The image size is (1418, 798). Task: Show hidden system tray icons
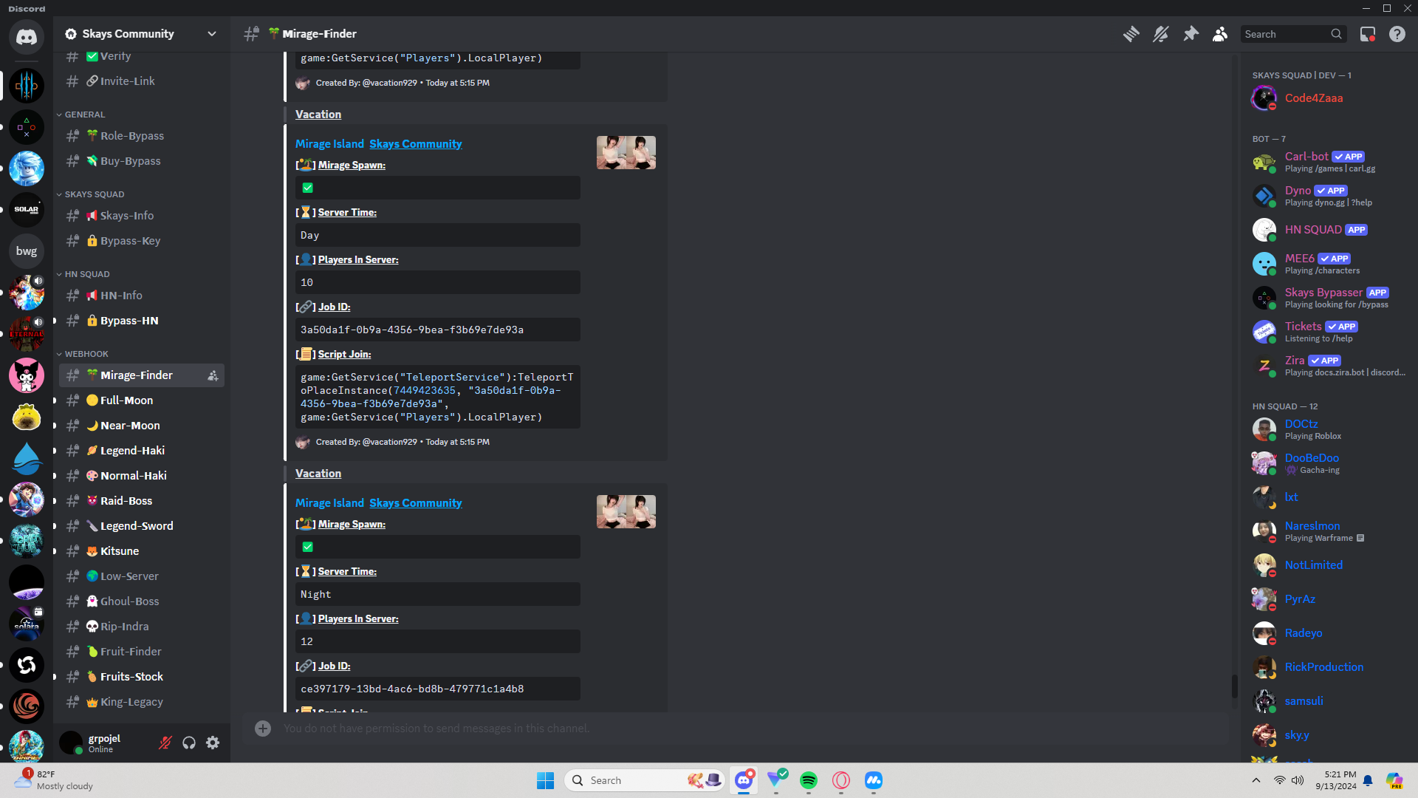(x=1256, y=780)
